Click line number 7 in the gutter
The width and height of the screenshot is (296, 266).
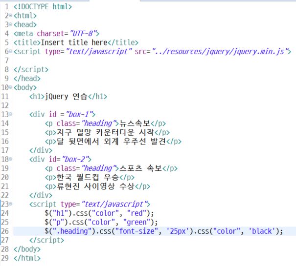point(7,61)
